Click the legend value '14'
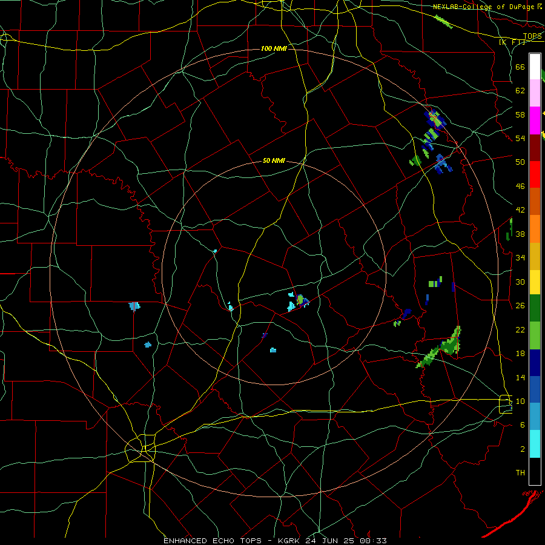The image size is (545, 545). click(x=520, y=377)
